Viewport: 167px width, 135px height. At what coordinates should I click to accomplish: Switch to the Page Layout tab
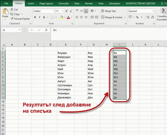pyautogui.click(x=46, y=4)
